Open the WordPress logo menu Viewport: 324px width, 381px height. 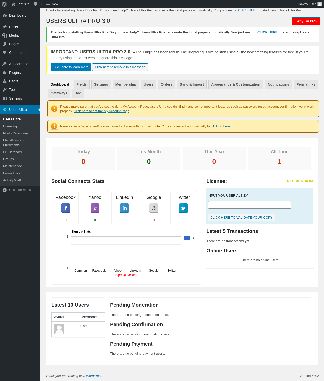[4, 4]
